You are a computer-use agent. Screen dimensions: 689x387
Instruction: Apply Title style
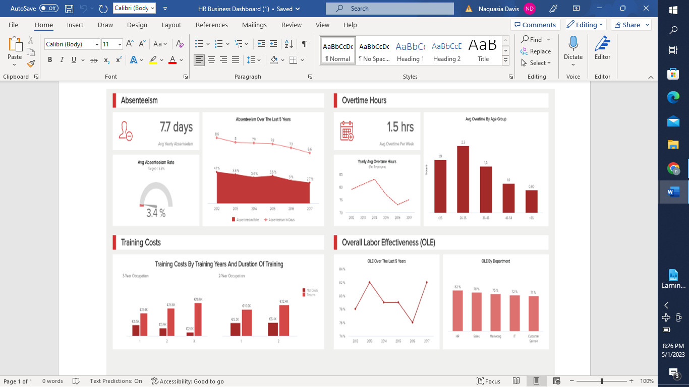[x=483, y=50]
